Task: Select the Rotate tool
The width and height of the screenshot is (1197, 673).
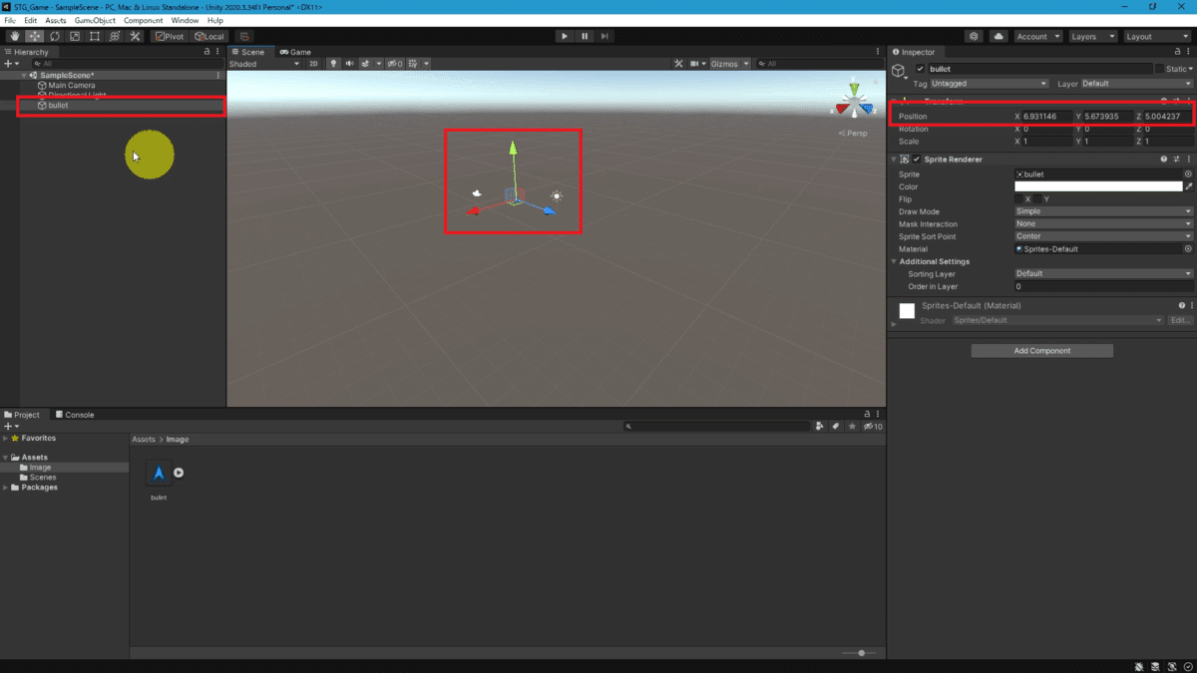Action: [x=55, y=36]
